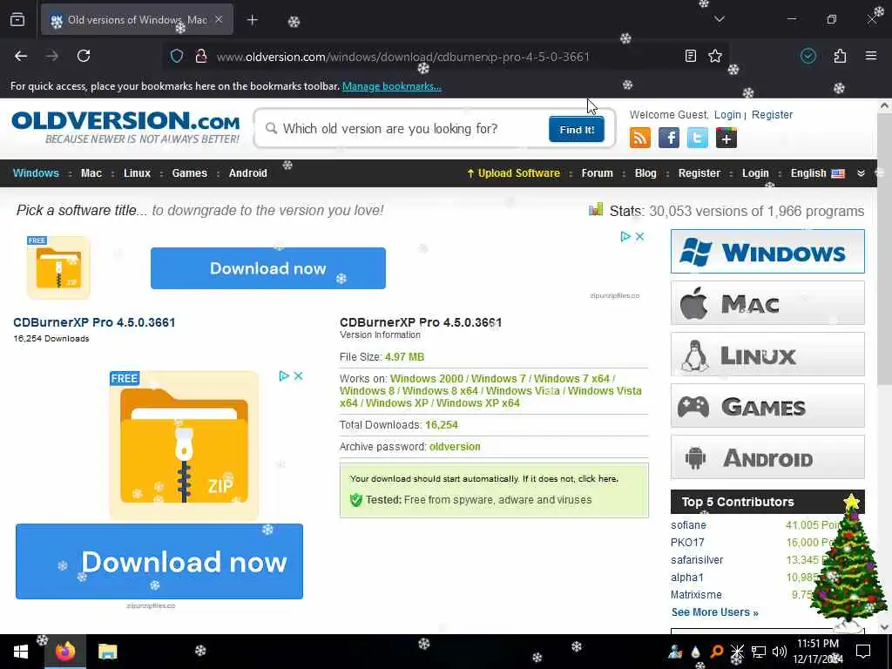The height and width of the screenshot is (669, 892).
Task: Open File Explorer from taskbar
Action: (107, 652)
